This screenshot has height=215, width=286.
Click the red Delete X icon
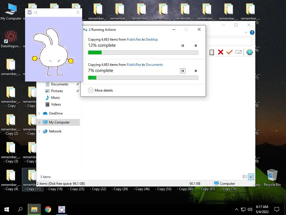click(221, 52)
